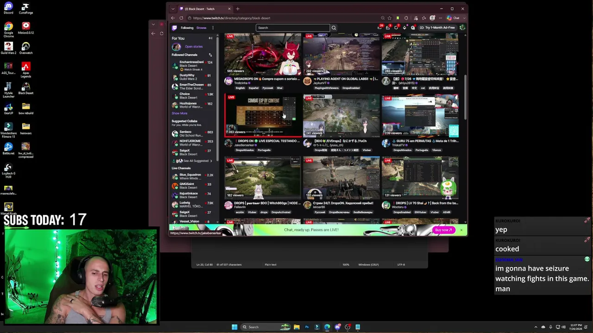Click the Buy now button on banner
The image size is (593, 333).
[443, 230]
